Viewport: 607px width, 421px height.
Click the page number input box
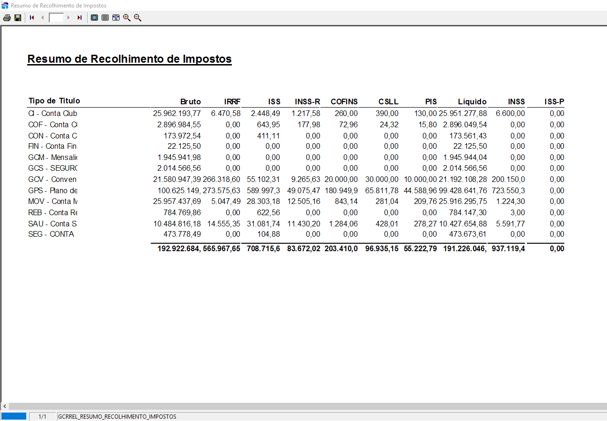point(56,18)
